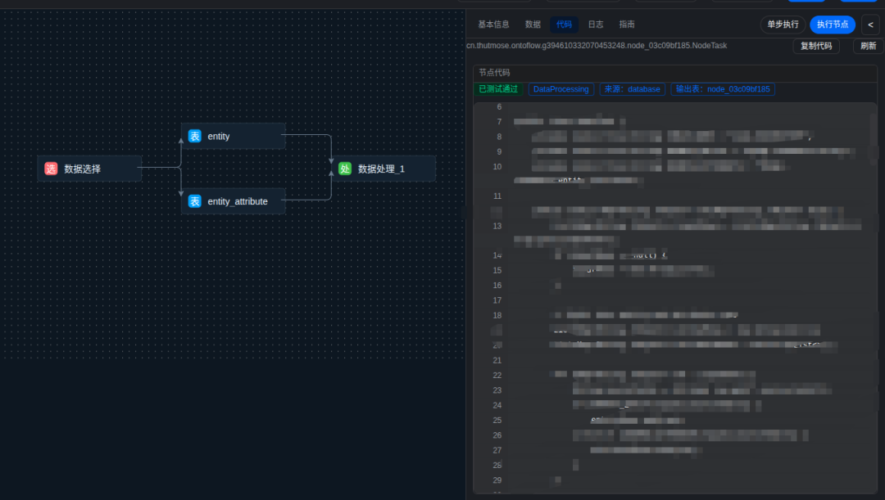Screen dimensions: 885x500
Task: Switch to the 指南 tab
Action: coord(627,25)
